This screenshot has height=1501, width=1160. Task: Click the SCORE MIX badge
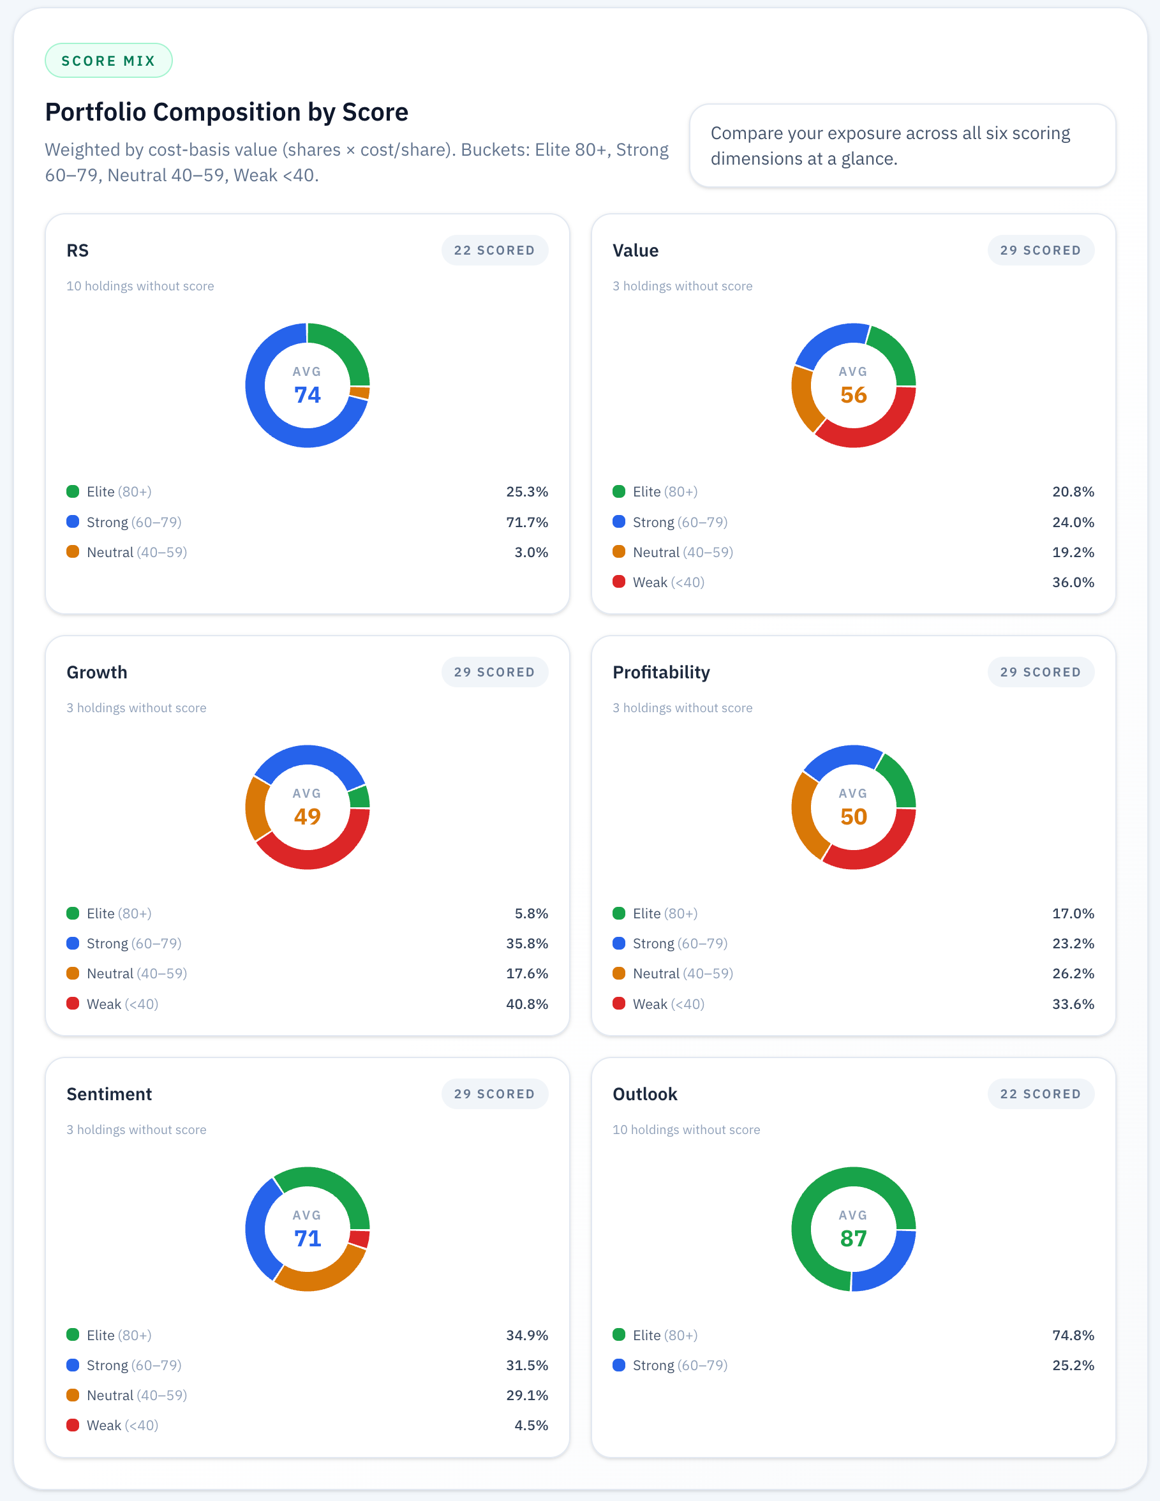pos(108,61)
